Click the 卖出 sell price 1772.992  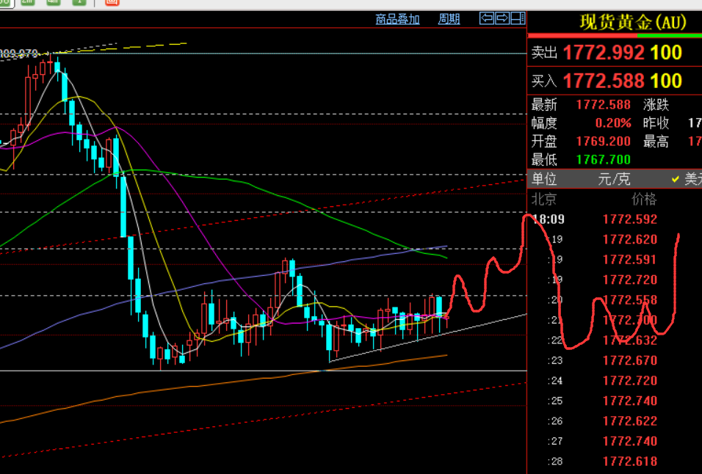click(x=604, y=53)
